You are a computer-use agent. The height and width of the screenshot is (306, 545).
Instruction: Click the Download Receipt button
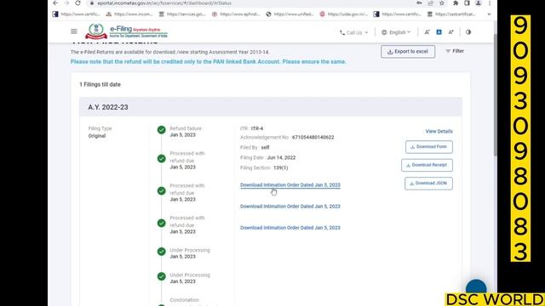coord(427,165)
